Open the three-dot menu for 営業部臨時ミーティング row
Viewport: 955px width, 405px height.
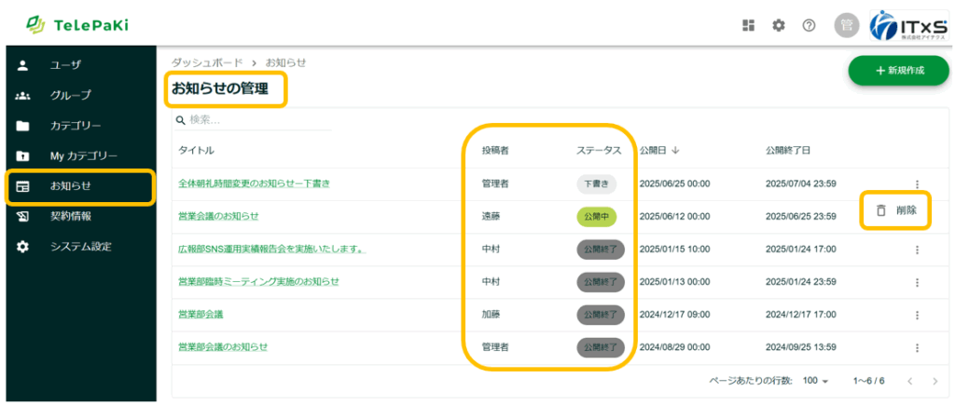click(917, 281)
